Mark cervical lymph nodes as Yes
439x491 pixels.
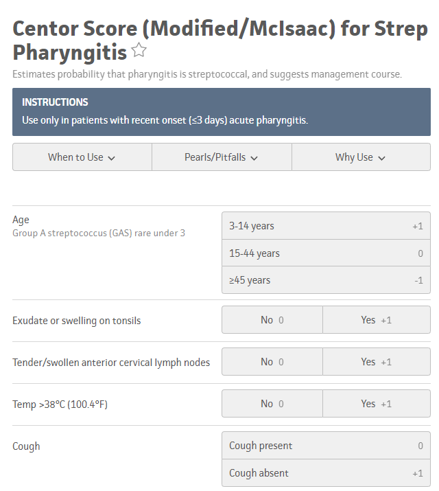(x=376, y=362)
